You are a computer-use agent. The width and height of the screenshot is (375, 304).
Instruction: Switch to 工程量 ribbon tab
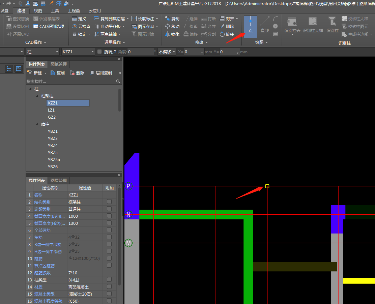point(74,11)
